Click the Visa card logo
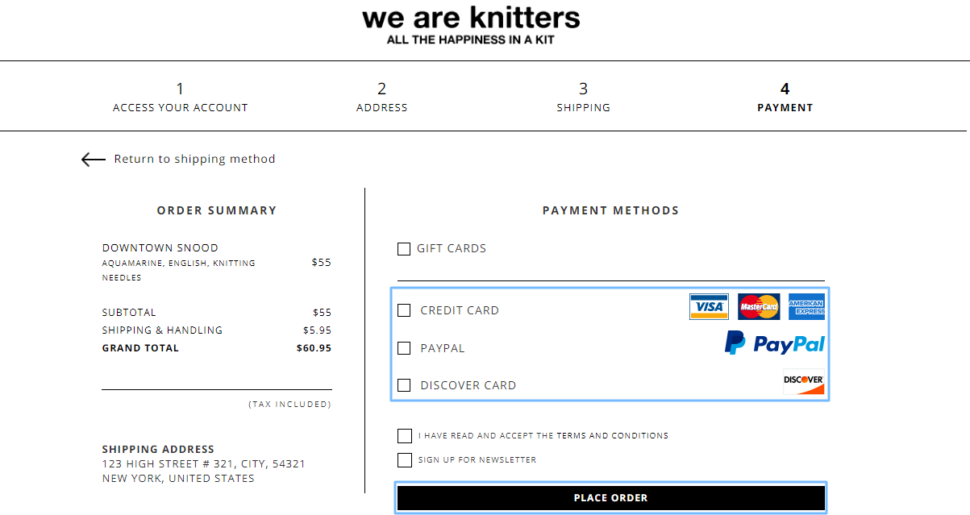Screen dimensions: 970x515 point(709,306)
